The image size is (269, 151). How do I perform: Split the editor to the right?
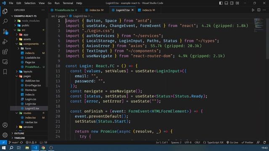pos(259,10)
